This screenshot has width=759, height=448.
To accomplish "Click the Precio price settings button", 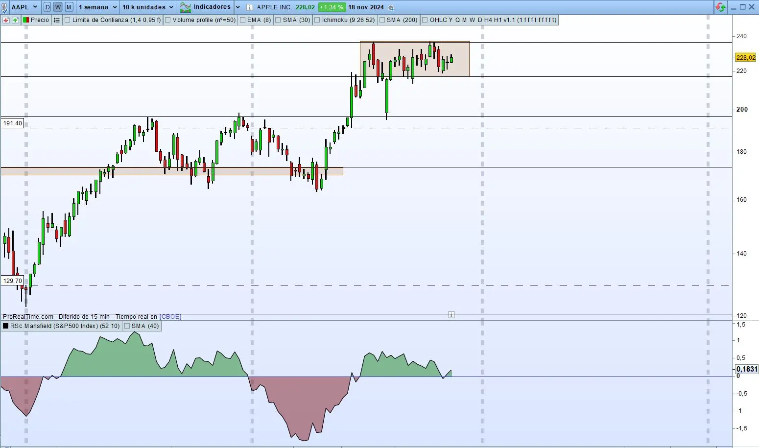I will click(x=36, y=20).
